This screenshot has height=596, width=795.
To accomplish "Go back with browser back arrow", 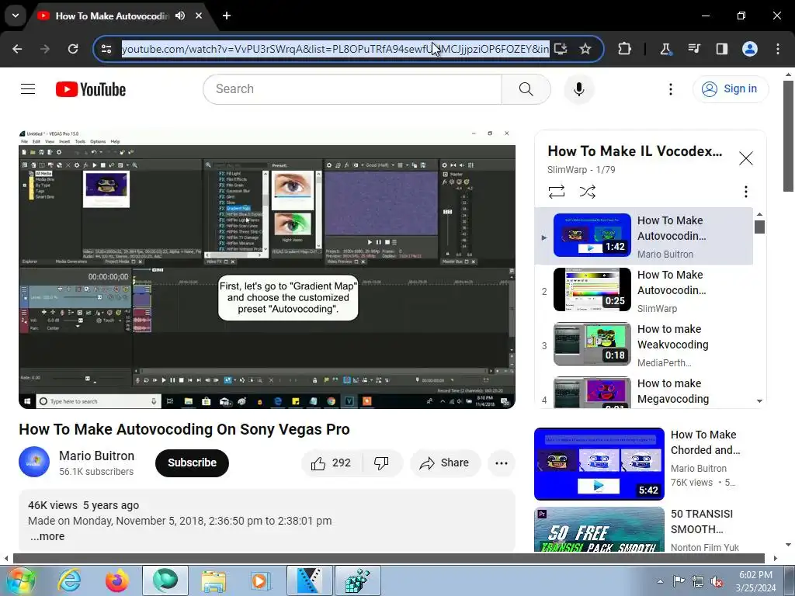I will (17, 49).
